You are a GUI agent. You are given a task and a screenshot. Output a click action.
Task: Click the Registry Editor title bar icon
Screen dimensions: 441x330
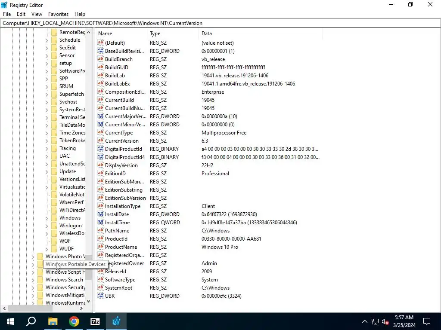coord(4,5)
